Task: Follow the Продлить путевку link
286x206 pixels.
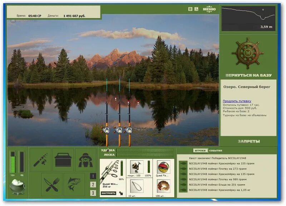Action: (x=237, y=101)
